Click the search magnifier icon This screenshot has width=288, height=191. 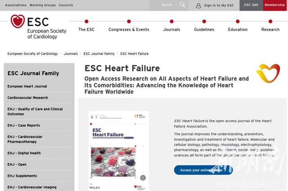182,5
